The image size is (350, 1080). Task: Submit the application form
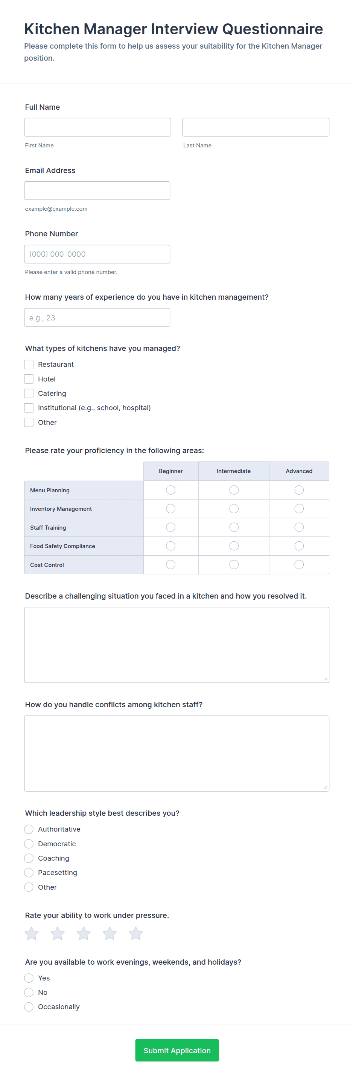(177, 1050)
